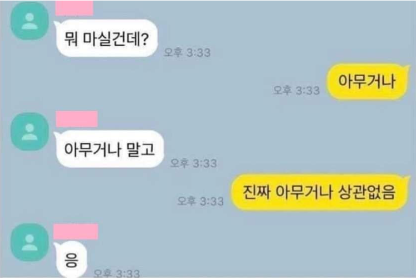Select the '진짜 아무거나 상관없음' yellow bubble
The height and width of the screenshot is (278, 416).
tap(320, 192)
